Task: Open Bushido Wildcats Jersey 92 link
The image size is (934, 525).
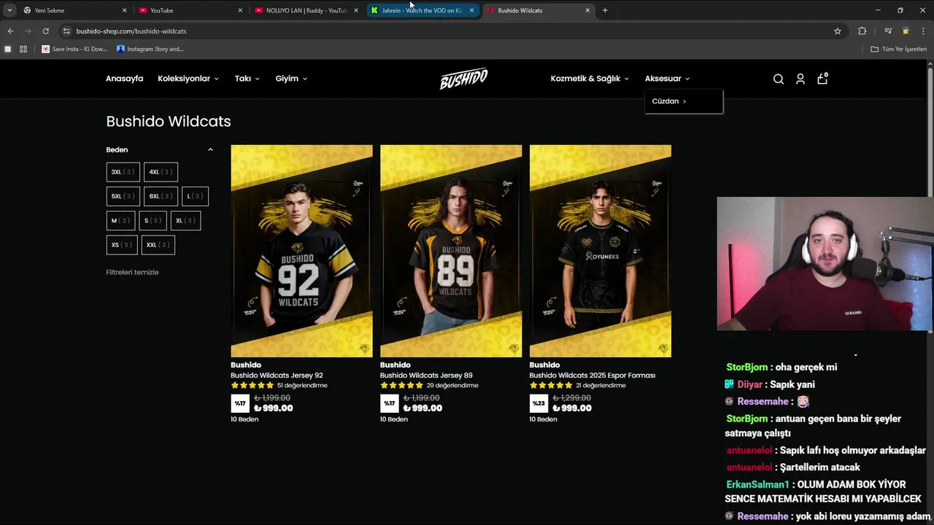Action: 277,376
